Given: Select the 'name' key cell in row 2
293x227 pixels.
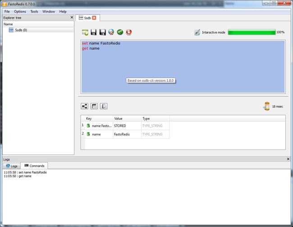Looking at the screenshot, I should tap(99, 134).
